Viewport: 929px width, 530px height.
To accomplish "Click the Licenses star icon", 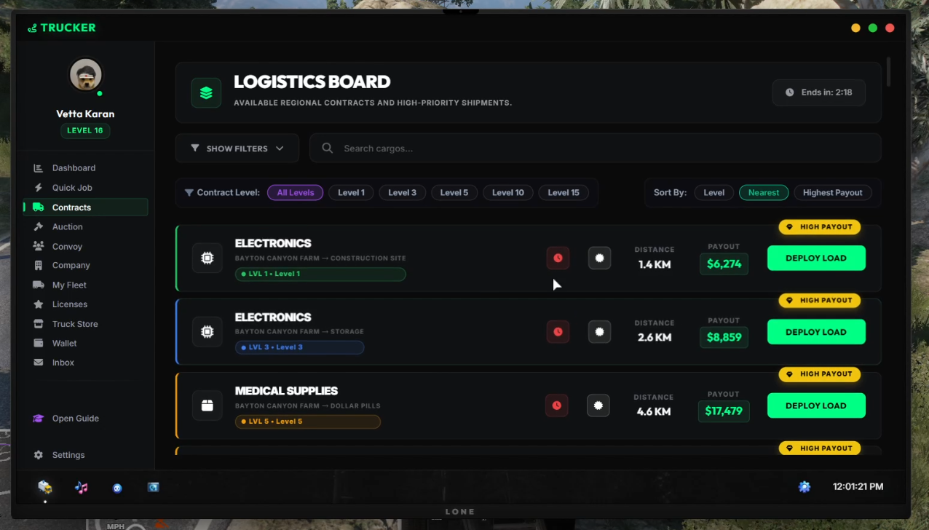I will click(39, 304).
